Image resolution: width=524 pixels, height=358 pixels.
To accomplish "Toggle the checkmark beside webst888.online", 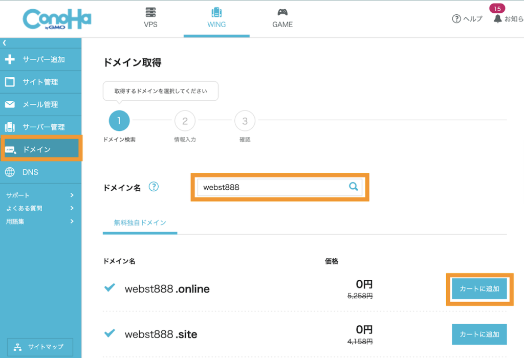I will tap(110, 287).
